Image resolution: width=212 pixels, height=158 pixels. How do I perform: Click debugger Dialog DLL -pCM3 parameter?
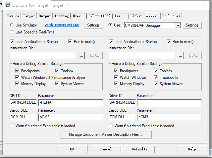click(x=169, y=117)
